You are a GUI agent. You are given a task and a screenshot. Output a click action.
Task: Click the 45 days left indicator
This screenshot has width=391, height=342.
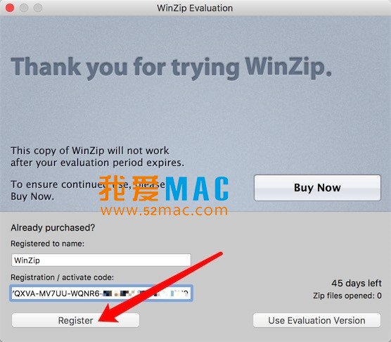(x=357, y=283)
